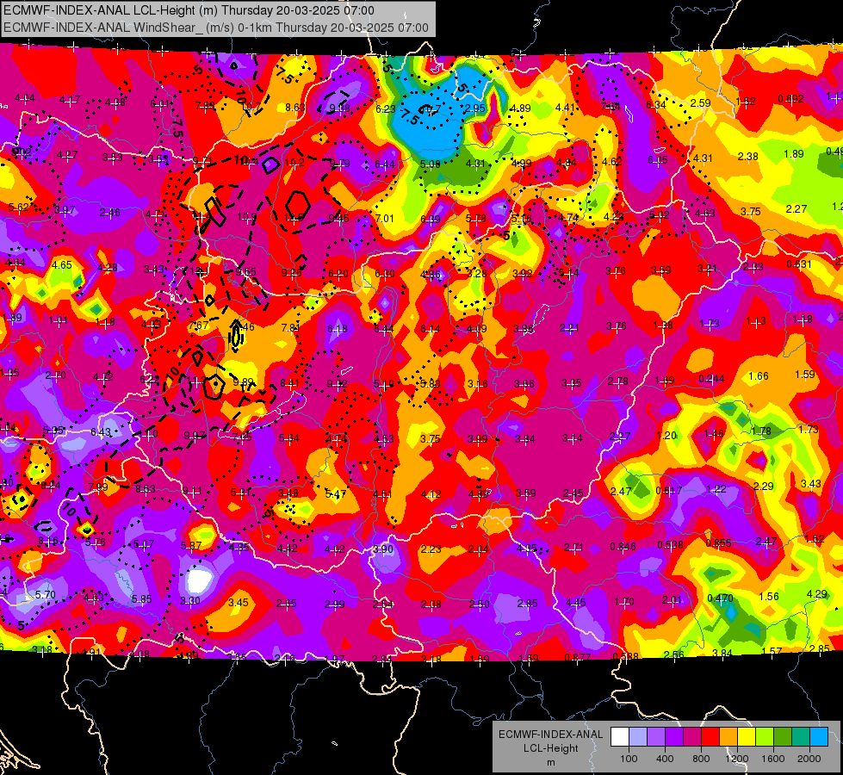Click the grid value 2.59
Viewport: 843px width, 775px height.
pos(701,102)
